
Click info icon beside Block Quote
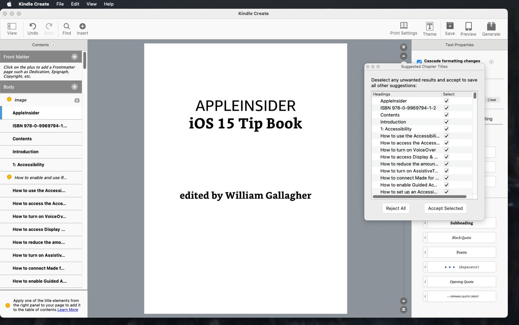pos(425,238)
